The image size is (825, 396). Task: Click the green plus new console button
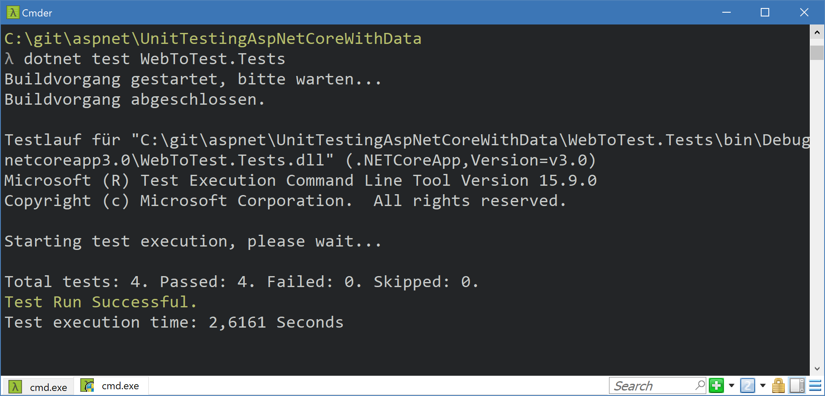[716, 385]
